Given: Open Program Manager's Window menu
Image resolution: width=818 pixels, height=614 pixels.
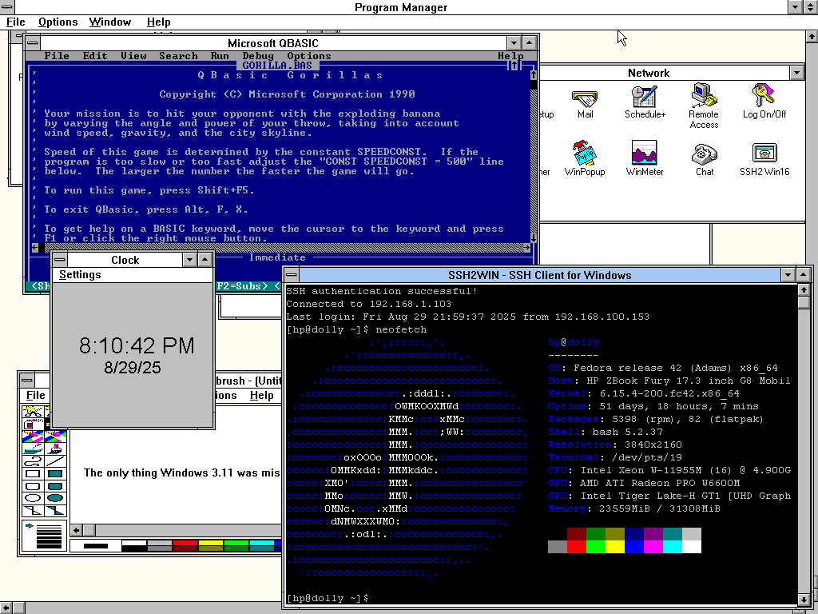Looking at the screenshot, I should tap(110, 22).
